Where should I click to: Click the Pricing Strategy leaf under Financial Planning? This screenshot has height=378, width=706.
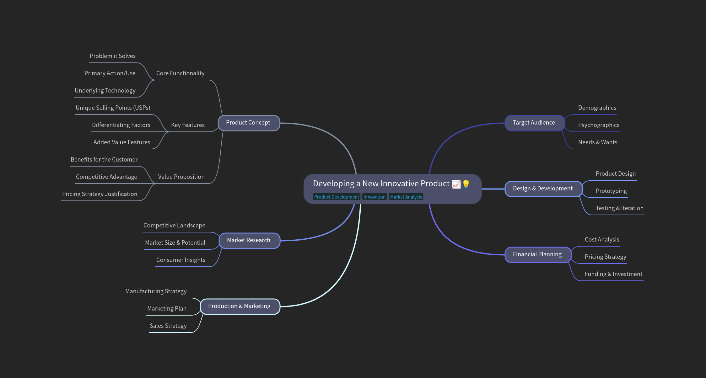(x=605, y=257)
